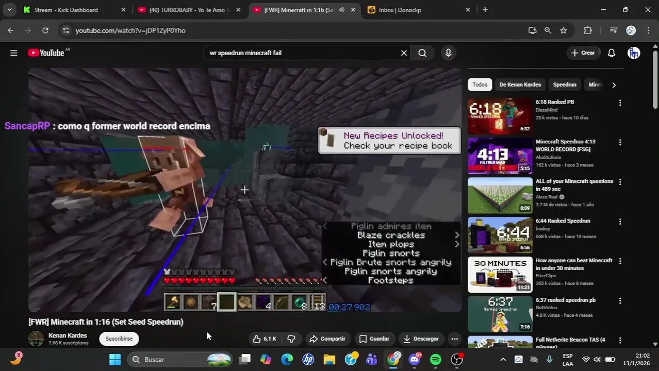The height and width of the screenshot is (371, 659).
Task: Open options for 6:18 Ranked PB video
Action: pos(620,103)
